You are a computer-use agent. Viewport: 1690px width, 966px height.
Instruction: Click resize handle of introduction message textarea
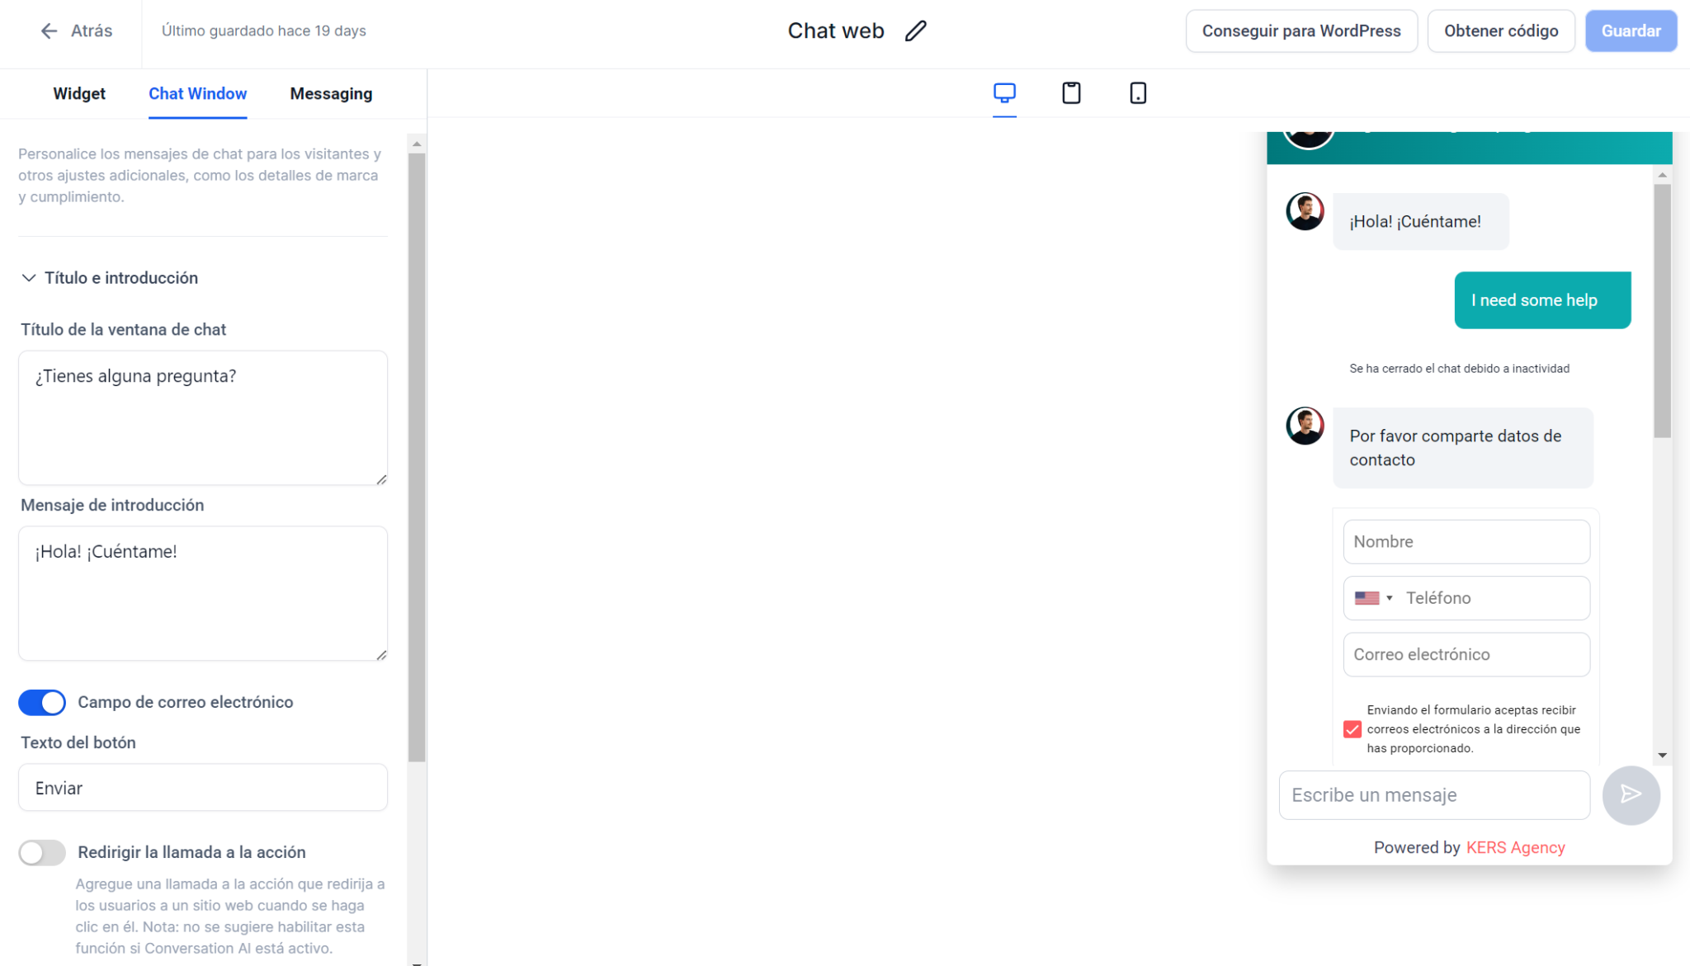(x=381, y=655)
